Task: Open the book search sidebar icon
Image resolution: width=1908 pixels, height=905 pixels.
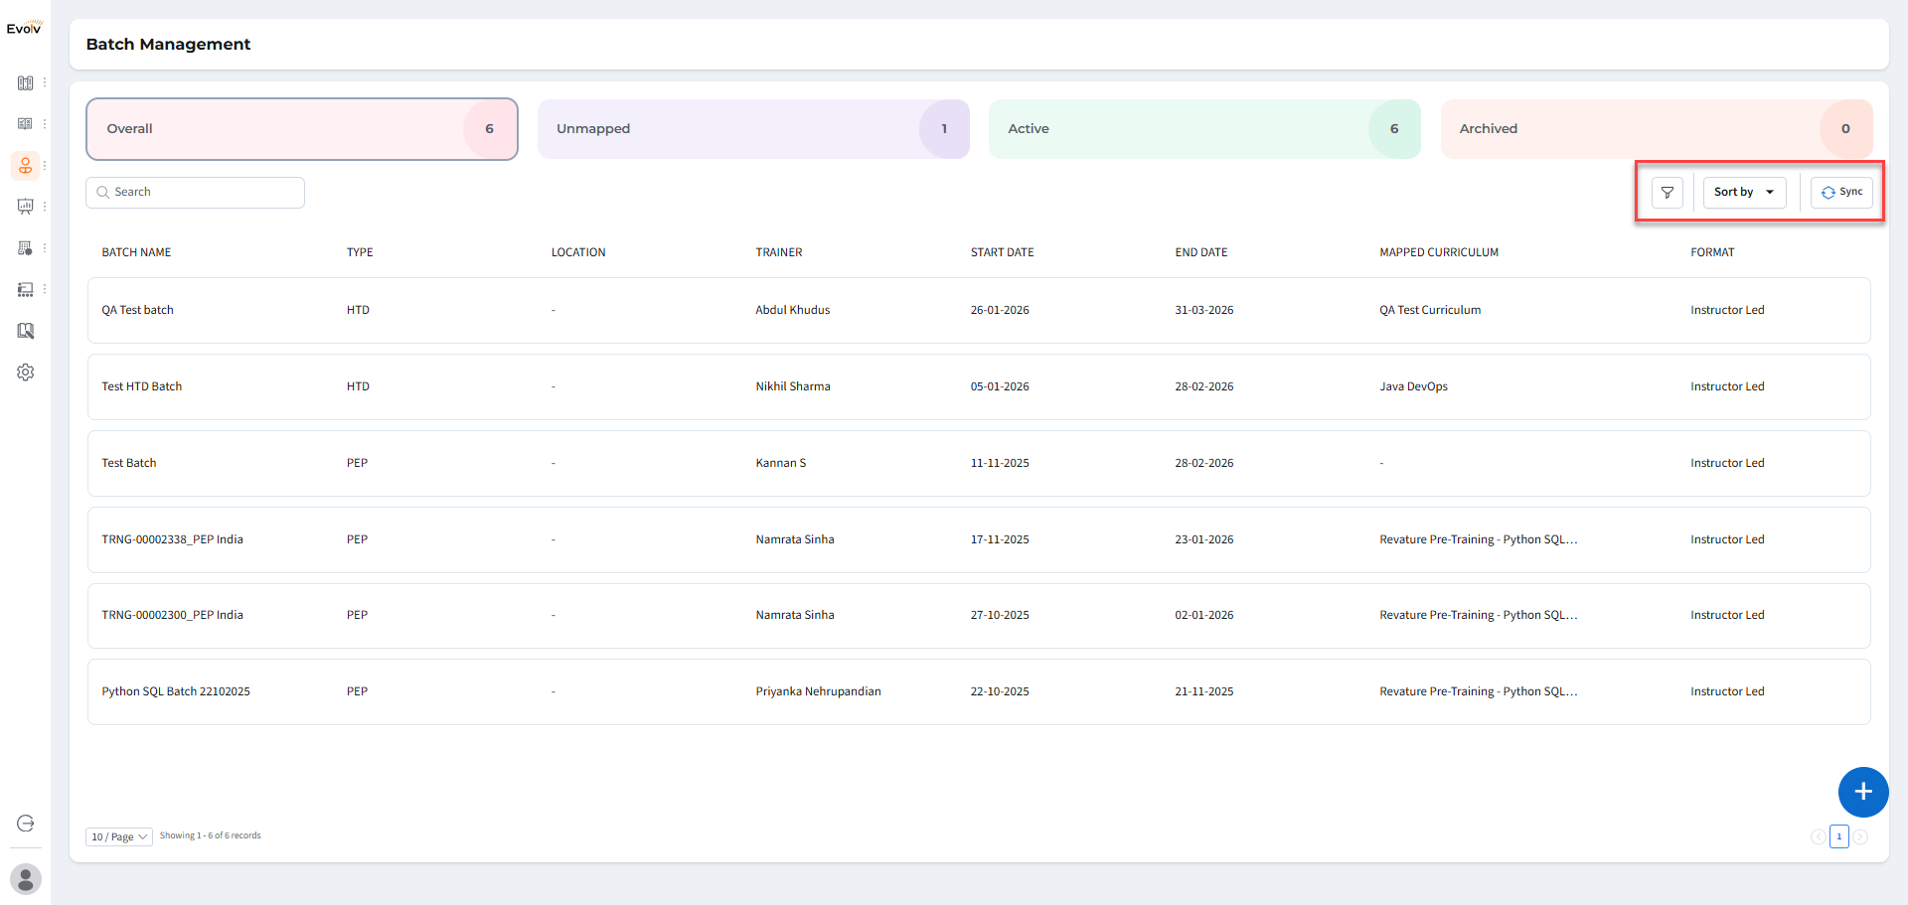Action: [26, 331]
